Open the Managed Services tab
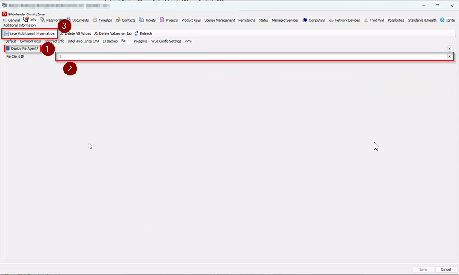459x275 pixels. (285, 20)
